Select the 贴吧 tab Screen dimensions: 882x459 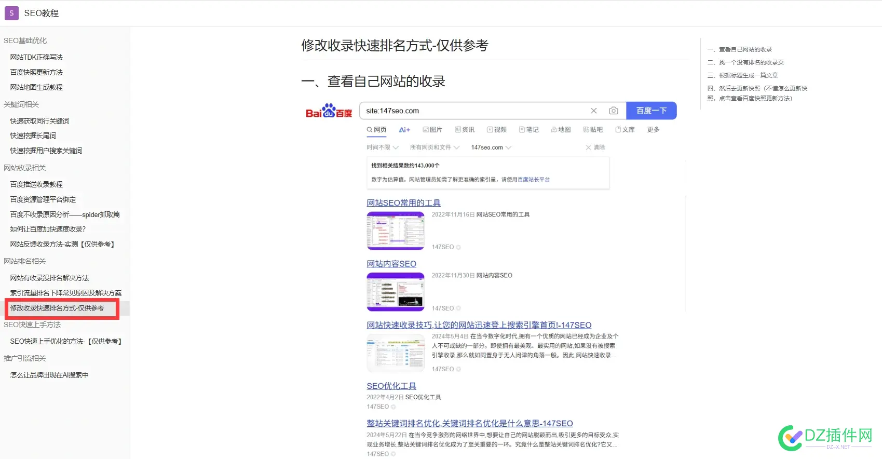(593, 130)
